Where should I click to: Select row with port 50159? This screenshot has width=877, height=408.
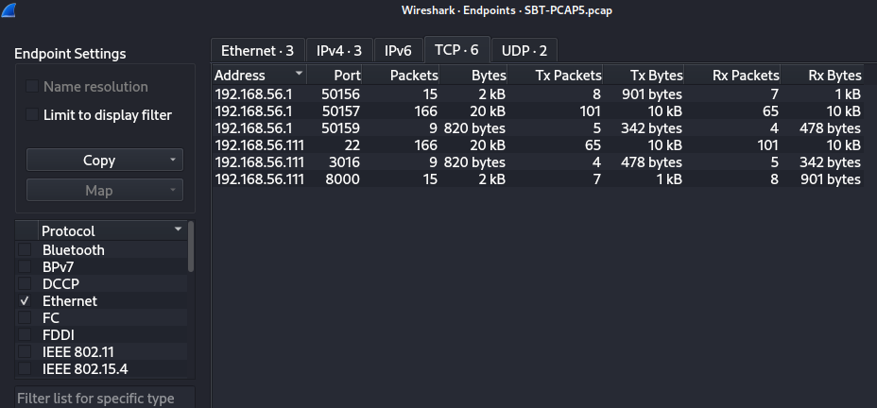pos(538,128)
